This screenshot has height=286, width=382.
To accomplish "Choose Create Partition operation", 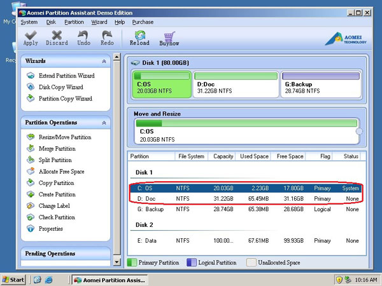I will coord(57,194).
